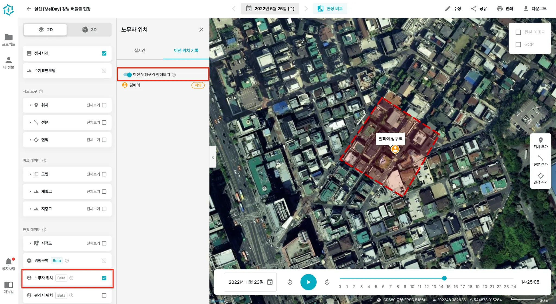
Task: Open the 매뉴얼 manual book icon
Action: (9, 285)
